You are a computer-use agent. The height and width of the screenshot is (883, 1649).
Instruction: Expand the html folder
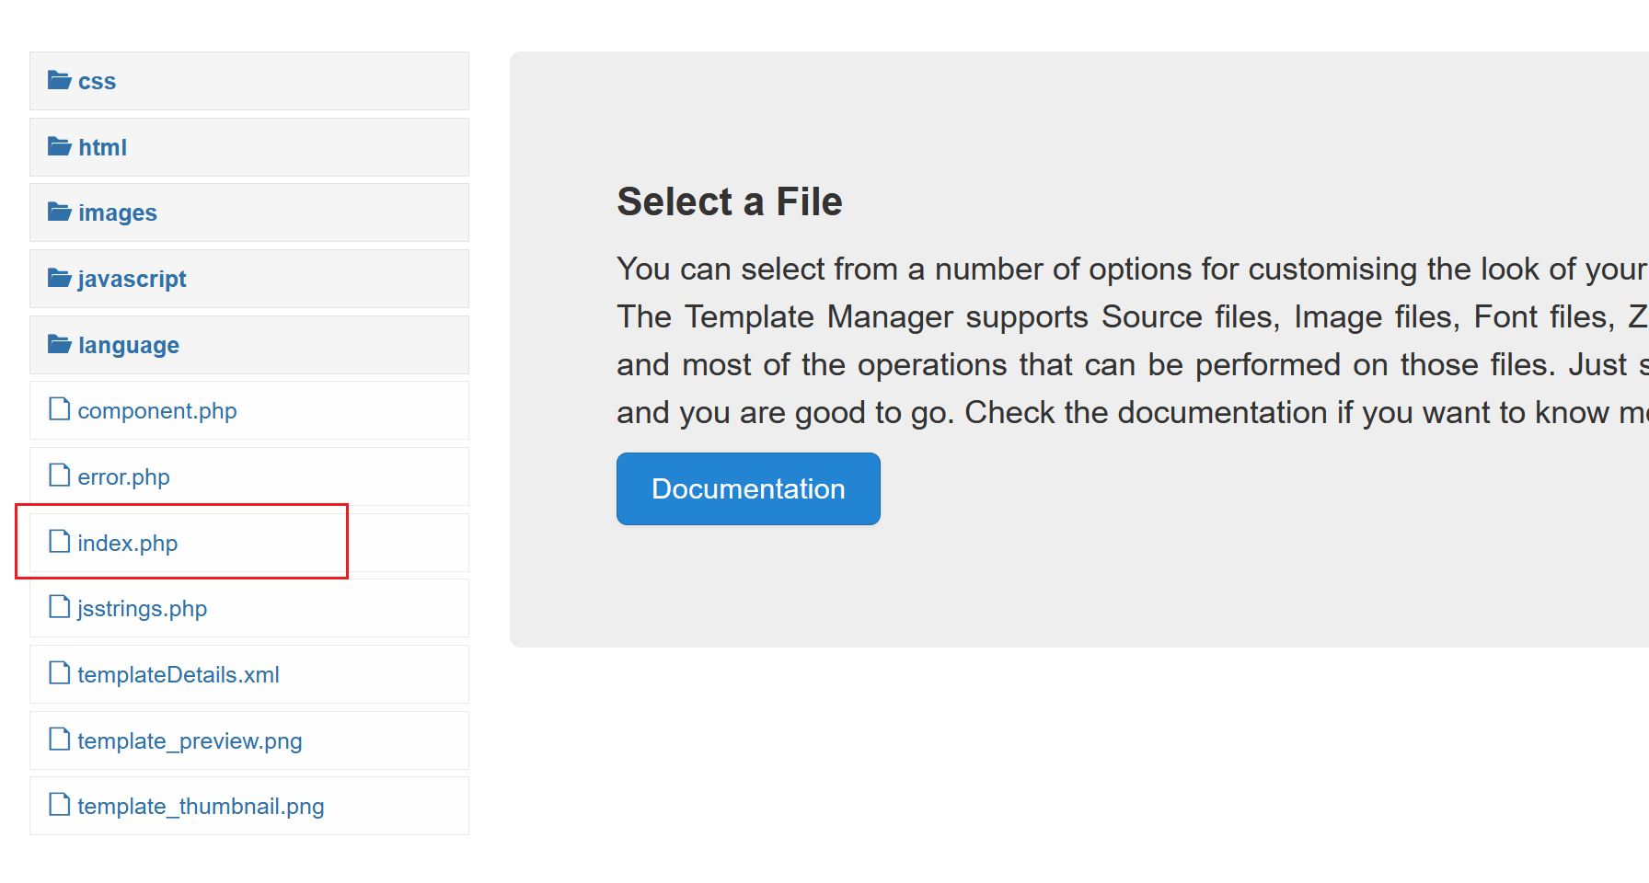[x=102, y=147]
